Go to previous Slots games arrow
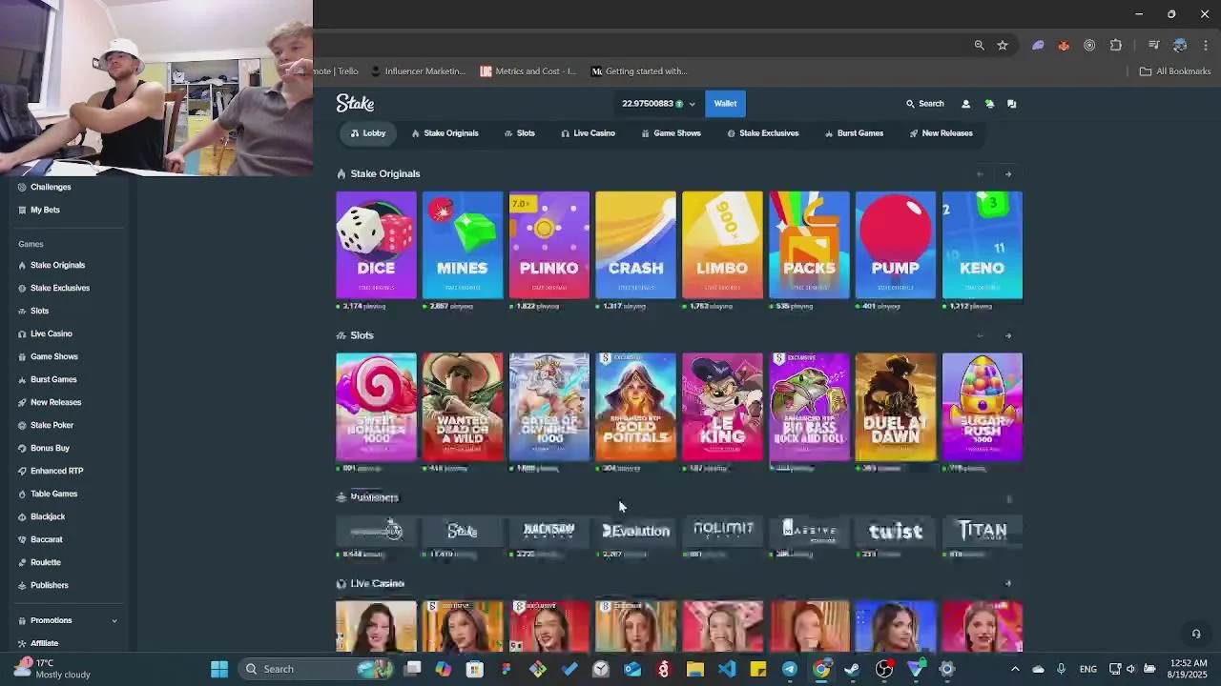 (x=980, y=335)
